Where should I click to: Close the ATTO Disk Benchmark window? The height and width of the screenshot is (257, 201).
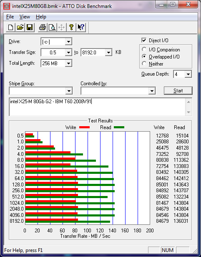pyautogui.click(x=188, y=5)
